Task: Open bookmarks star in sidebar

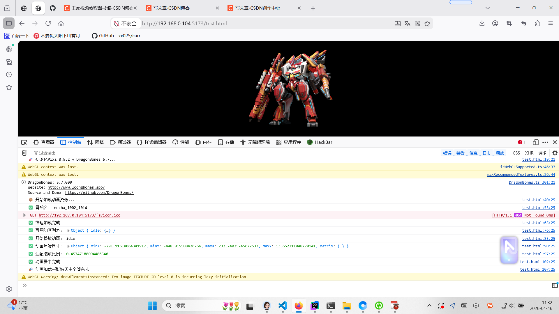Action: (x=9, y=87)
